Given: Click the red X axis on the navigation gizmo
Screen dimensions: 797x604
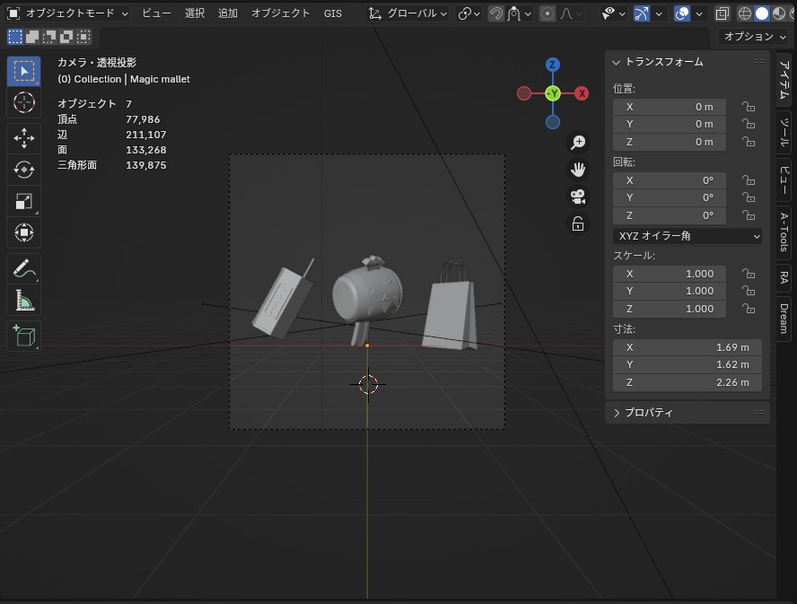Looking at the screenshot, I should [582, 93].
